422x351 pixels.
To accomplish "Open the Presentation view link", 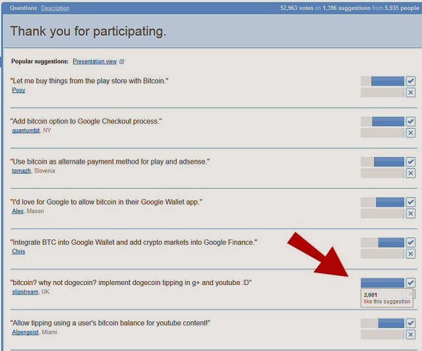I will pos(95,61).
